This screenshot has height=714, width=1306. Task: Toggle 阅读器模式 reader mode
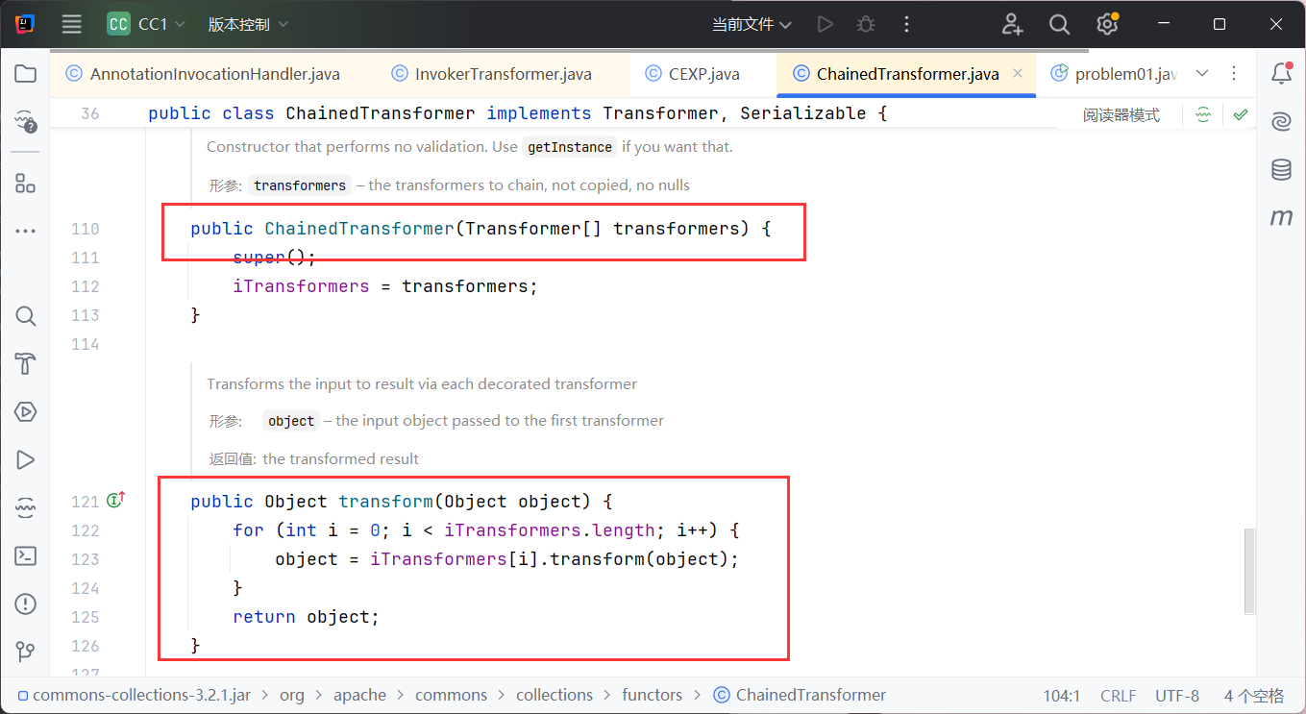click(1121, 115)
